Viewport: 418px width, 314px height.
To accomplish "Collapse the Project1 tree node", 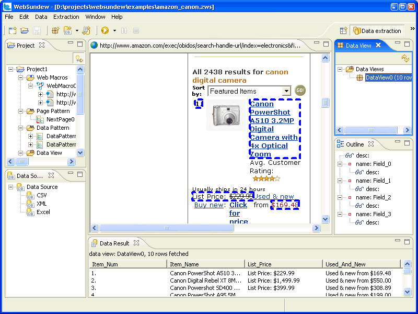I will click(10, 70).
